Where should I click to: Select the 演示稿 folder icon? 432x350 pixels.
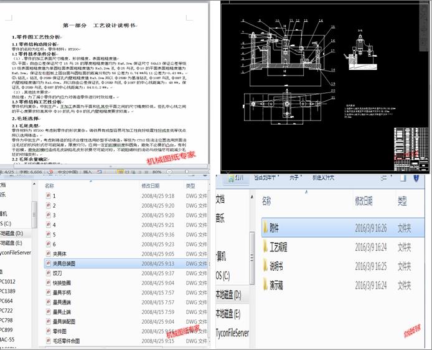pyautogui.click(x=265, y=285)
